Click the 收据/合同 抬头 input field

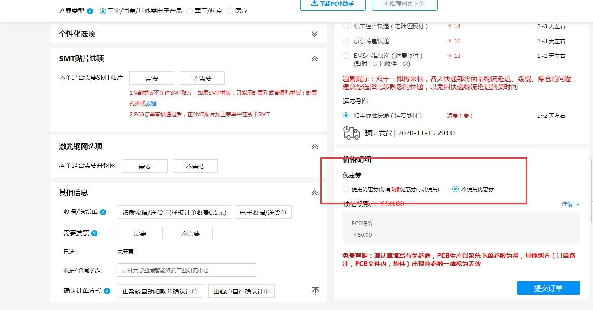click(187, 270)
